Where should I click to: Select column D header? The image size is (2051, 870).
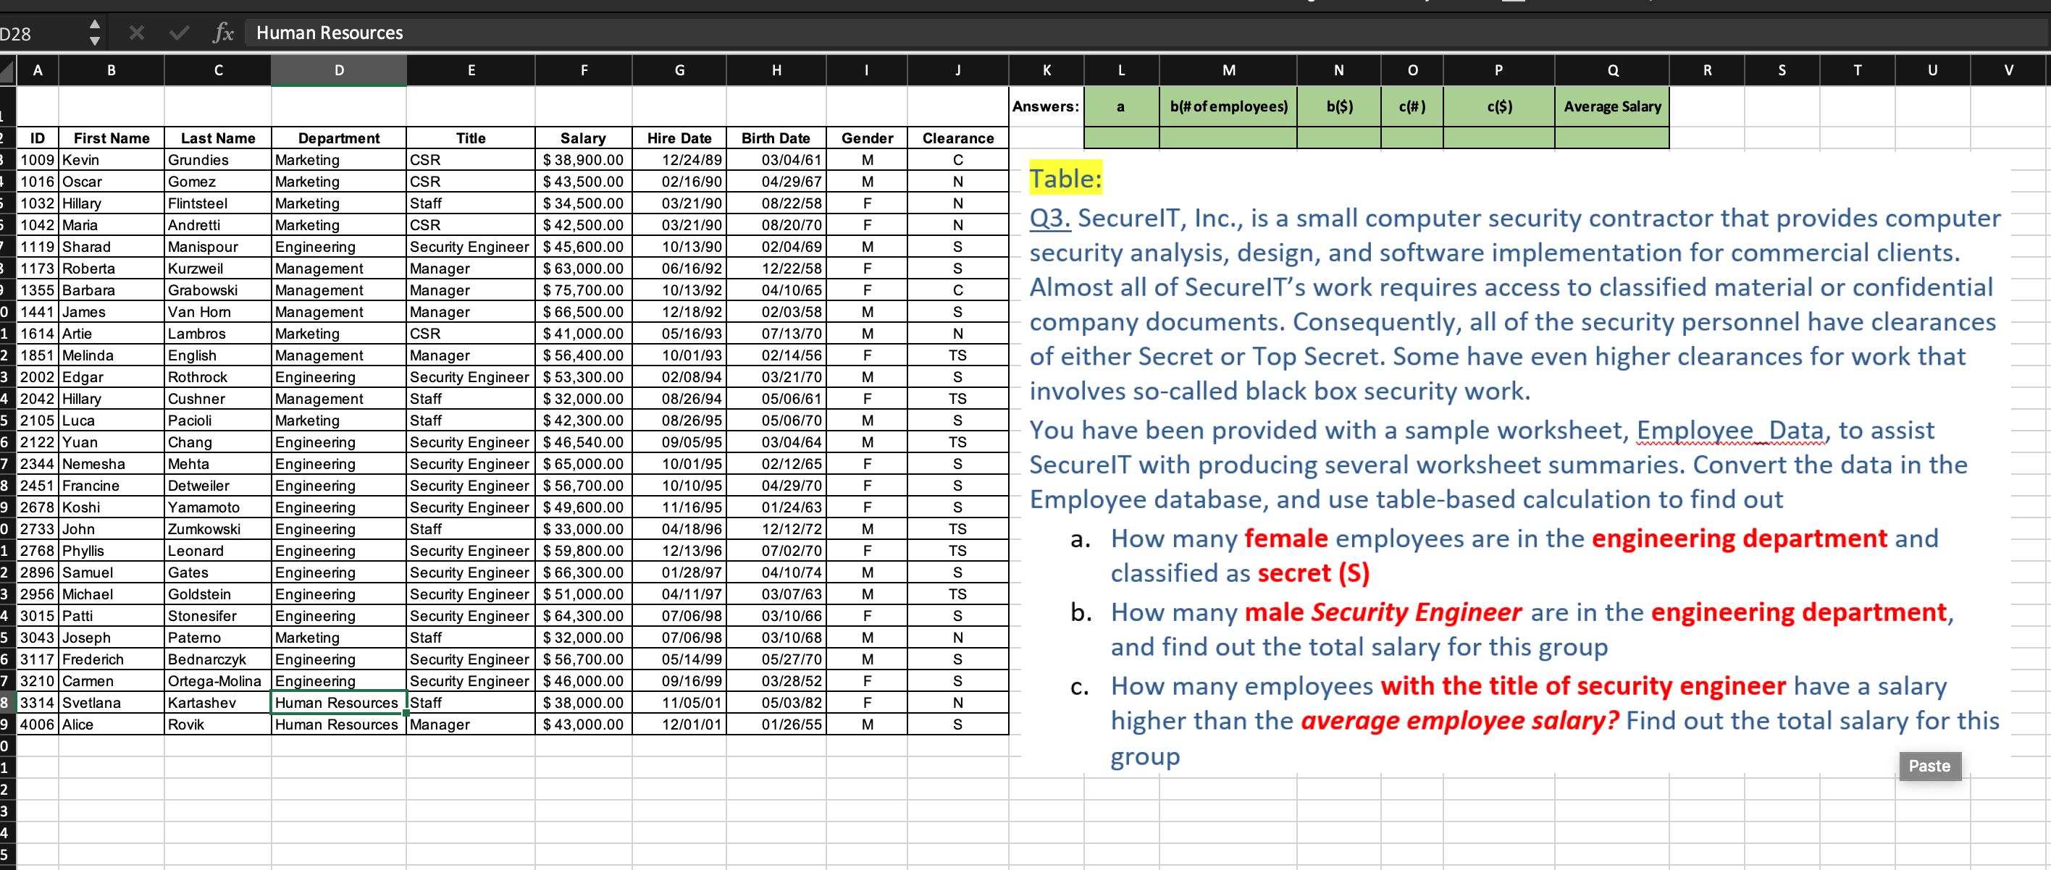pyautogui.click(x=338, y=71)
